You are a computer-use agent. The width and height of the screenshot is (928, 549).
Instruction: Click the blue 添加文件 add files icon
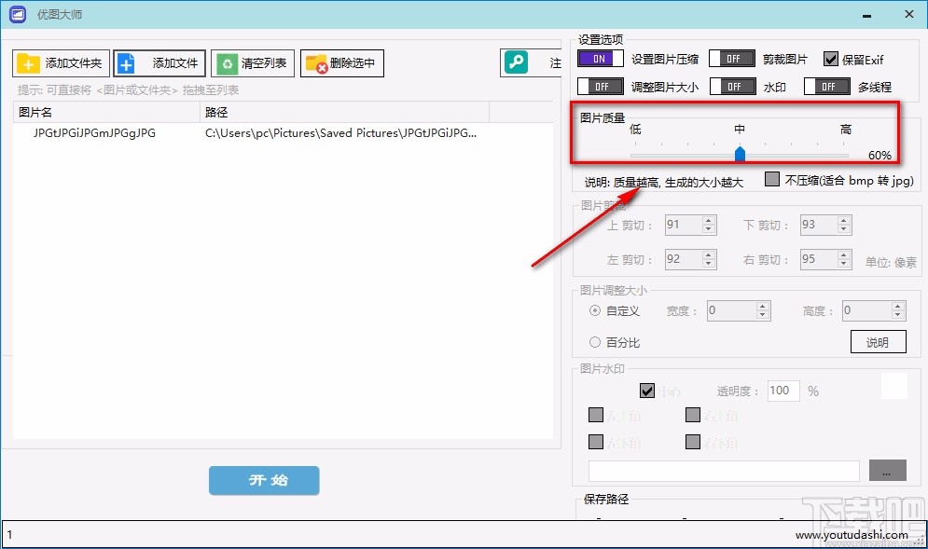126,63
